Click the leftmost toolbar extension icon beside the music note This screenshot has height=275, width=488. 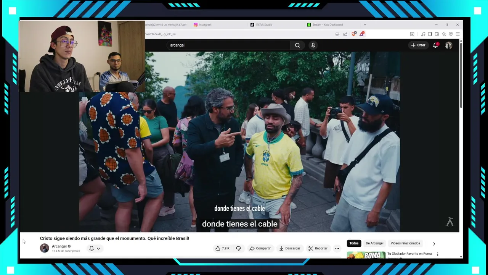412,34
